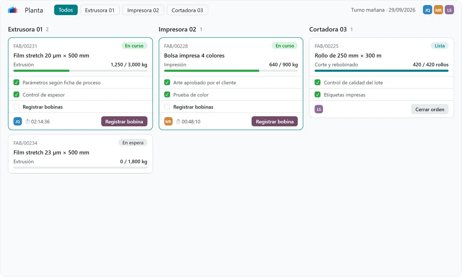The width and height of the screenshot is (462, 277).
Task: Uncheck Arte aprobado por el cliente
Action: (x=167, y=82)
